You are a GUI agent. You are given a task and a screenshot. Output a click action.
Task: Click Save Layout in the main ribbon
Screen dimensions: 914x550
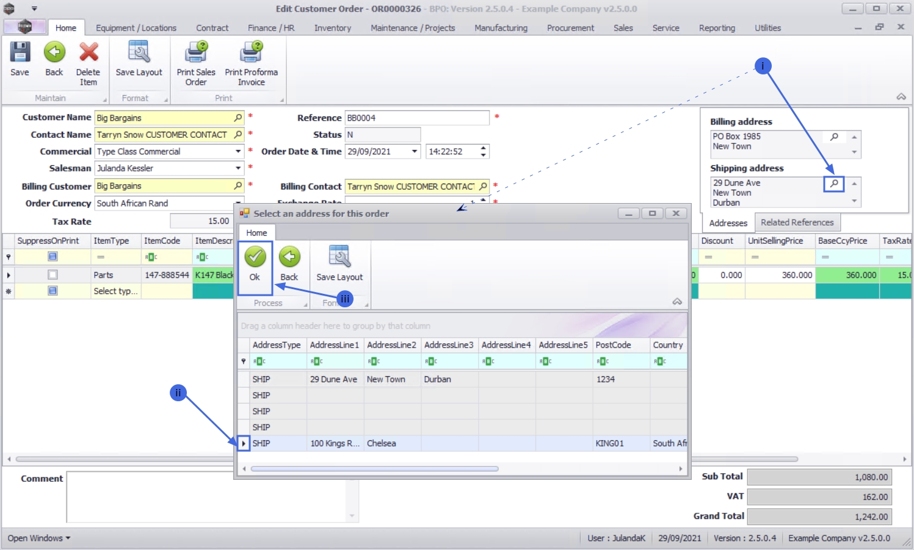139,60
